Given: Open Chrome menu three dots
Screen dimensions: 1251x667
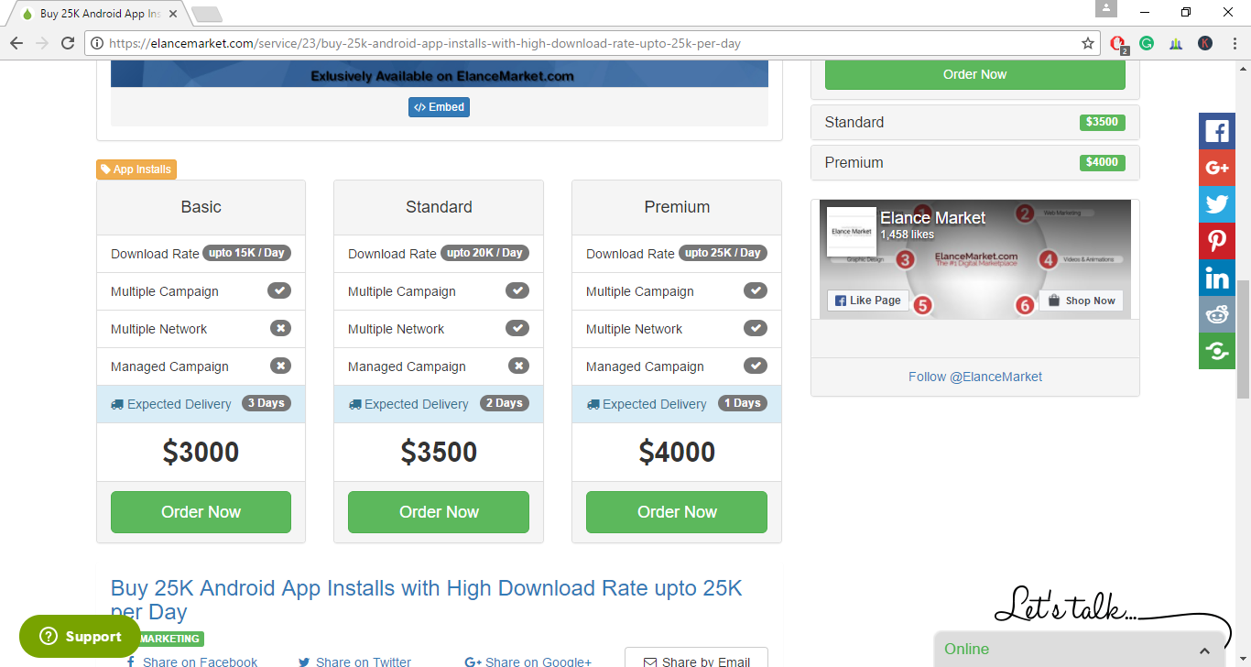Looking at the screenshot, I should [1233, 43].
